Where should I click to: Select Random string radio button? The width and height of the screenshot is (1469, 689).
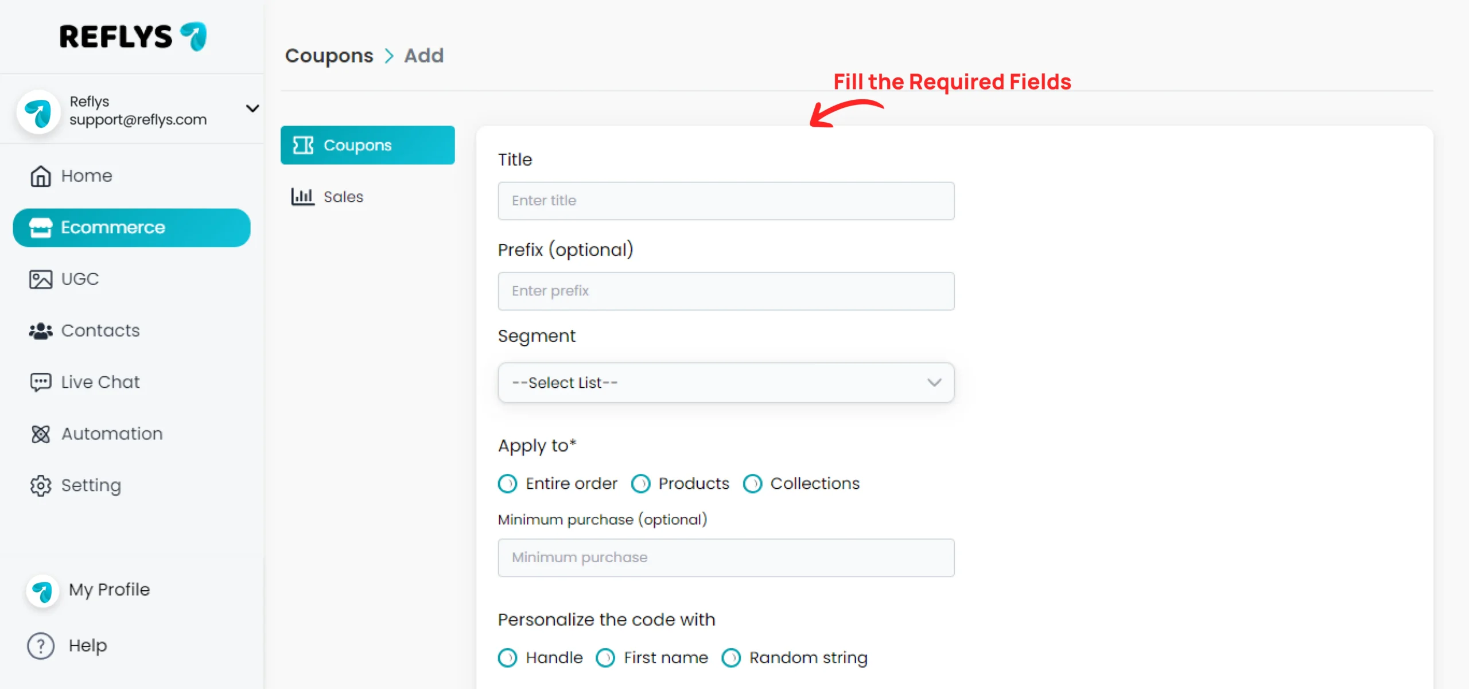point(731,658)
